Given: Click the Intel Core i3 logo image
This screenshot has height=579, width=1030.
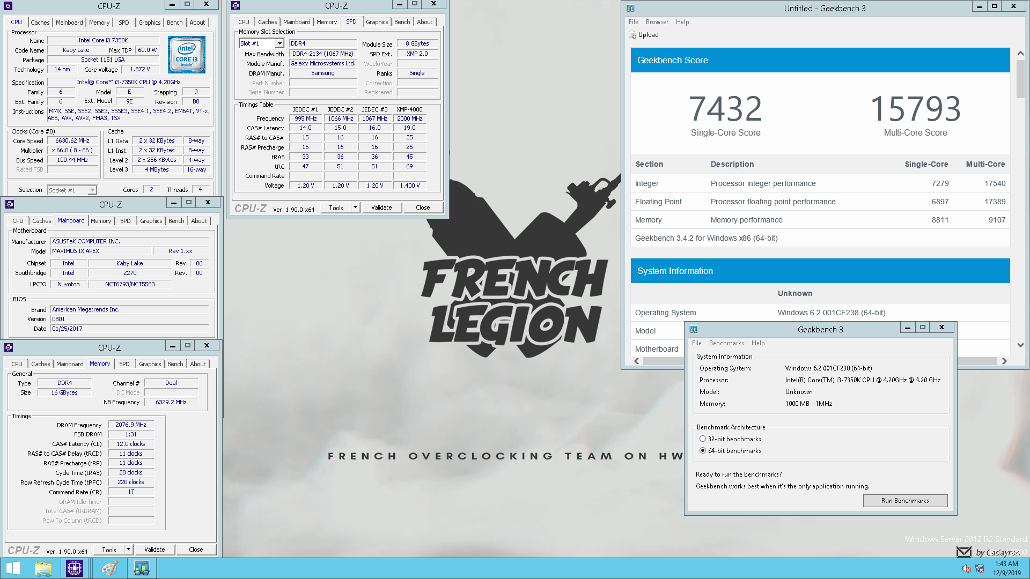Looking at the screenshot, I should [x=187, y=55].
